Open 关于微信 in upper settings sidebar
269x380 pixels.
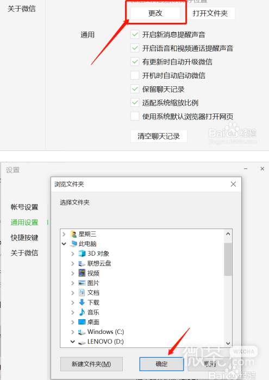22,9
